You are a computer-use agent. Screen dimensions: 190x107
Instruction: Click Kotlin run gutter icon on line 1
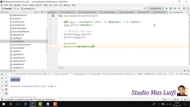pyautogui.click(x=53, y=16)
